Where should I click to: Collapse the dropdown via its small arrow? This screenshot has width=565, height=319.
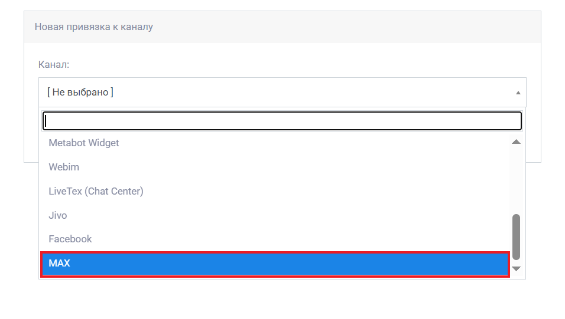coord(518,93)
